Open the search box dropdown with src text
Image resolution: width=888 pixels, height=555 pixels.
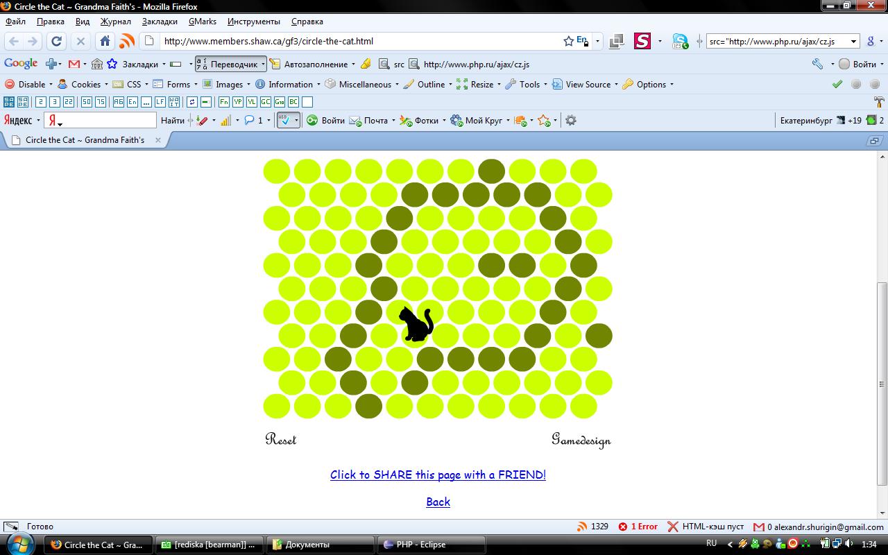point(854,41)
